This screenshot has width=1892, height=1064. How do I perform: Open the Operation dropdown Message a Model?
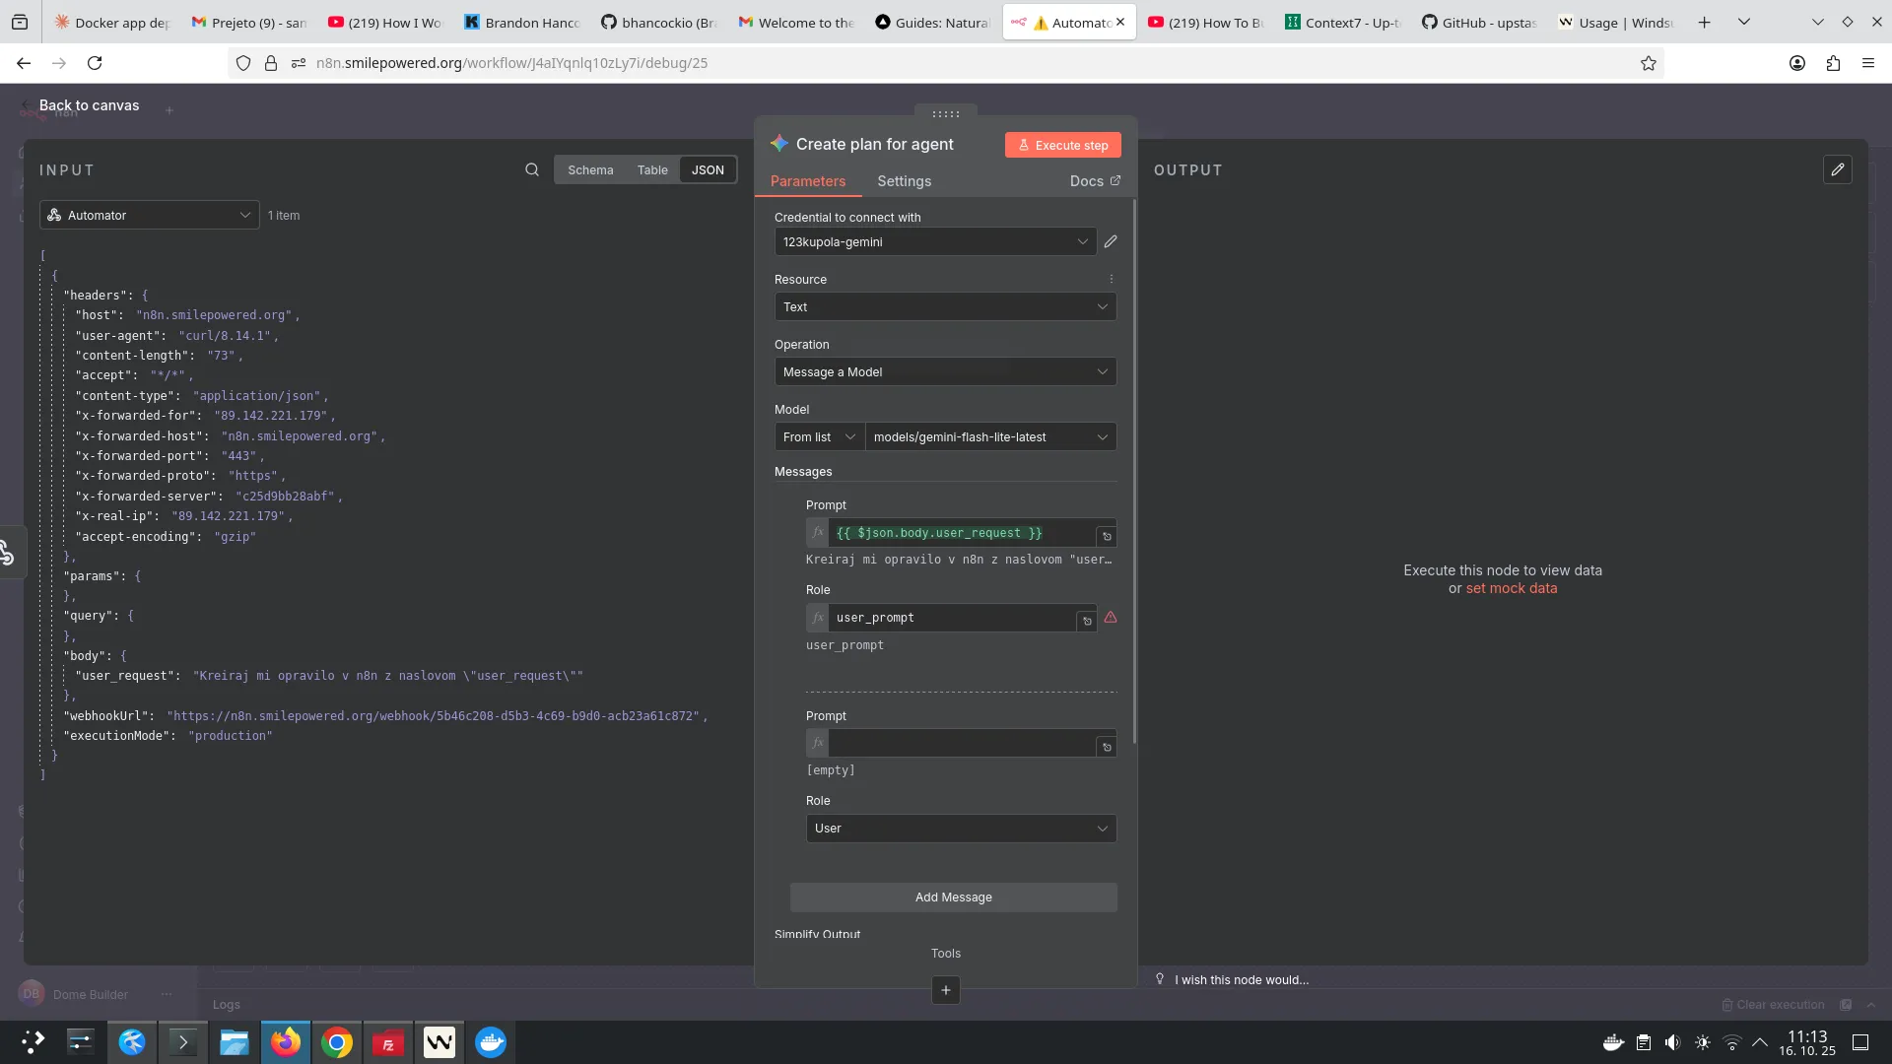[944, 371]
